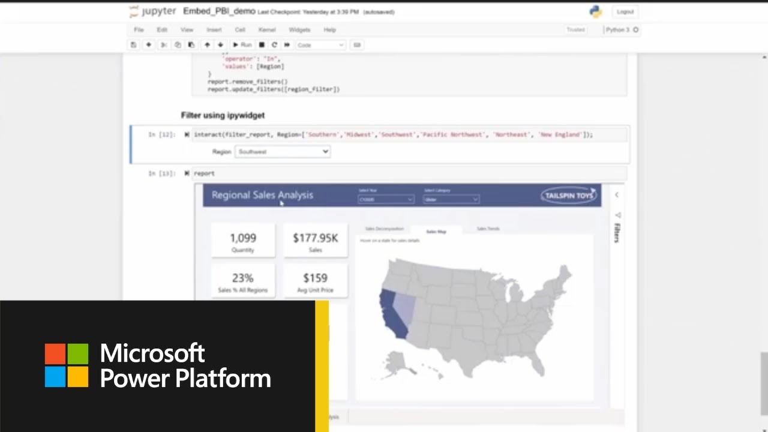768x432 pixels.
Task: Click the $159 Avg Unit Price card
Action: [x=316, y=282]
